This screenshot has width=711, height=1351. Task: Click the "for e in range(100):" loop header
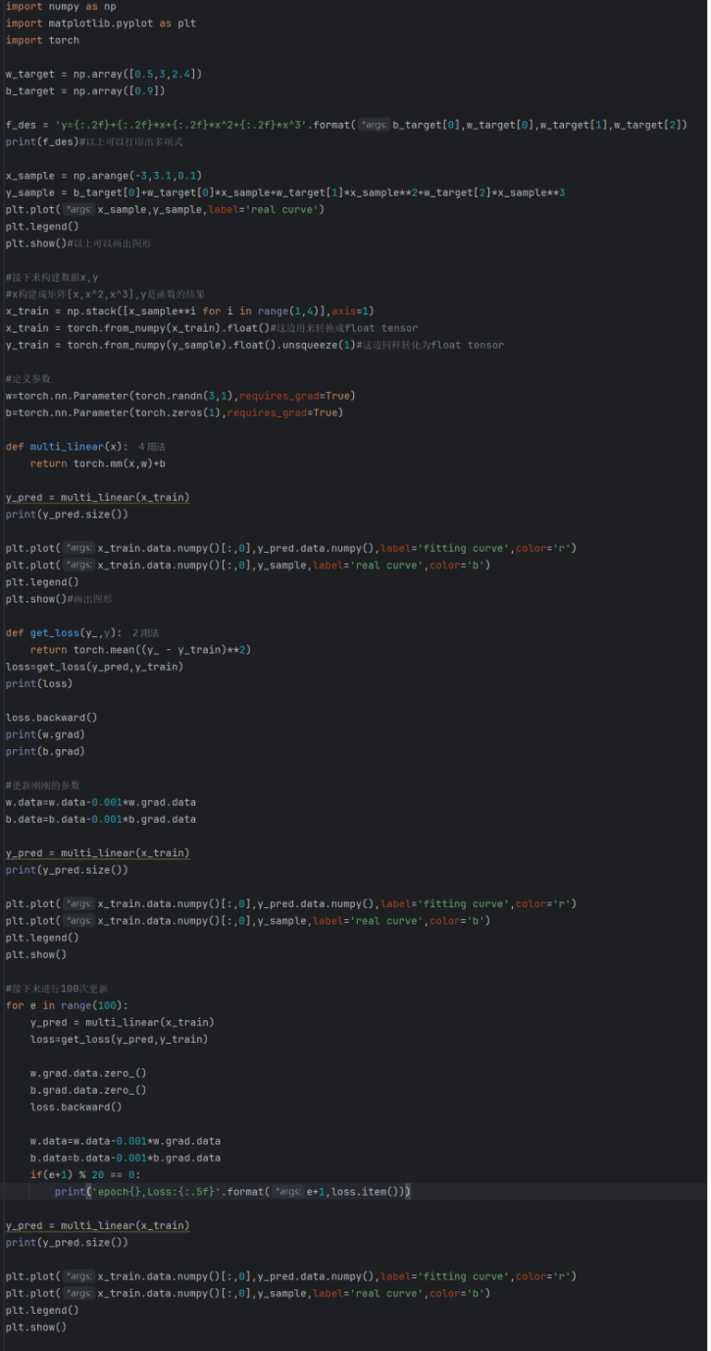[x=67, y=1005]
